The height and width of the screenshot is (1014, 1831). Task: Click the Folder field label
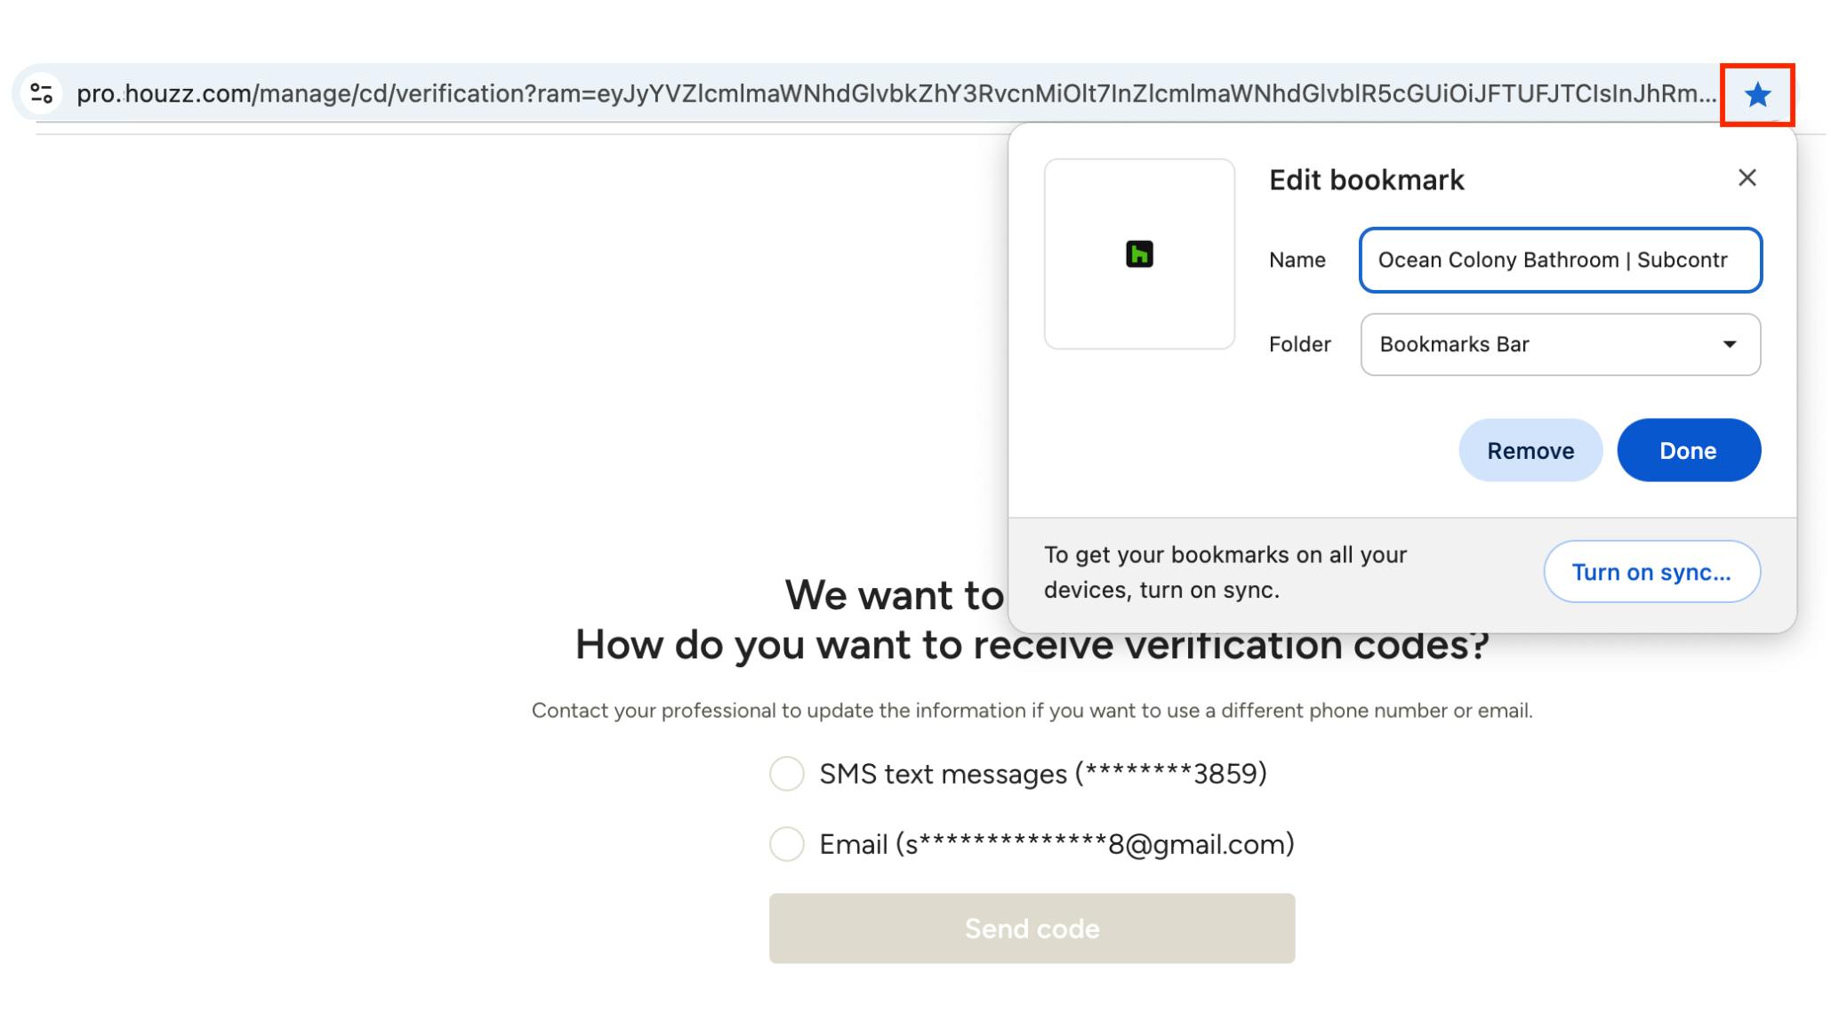[1299, 344]
